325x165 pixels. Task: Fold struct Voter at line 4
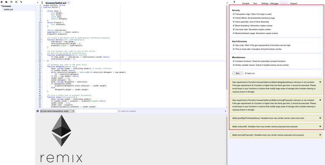click(42, 11)
